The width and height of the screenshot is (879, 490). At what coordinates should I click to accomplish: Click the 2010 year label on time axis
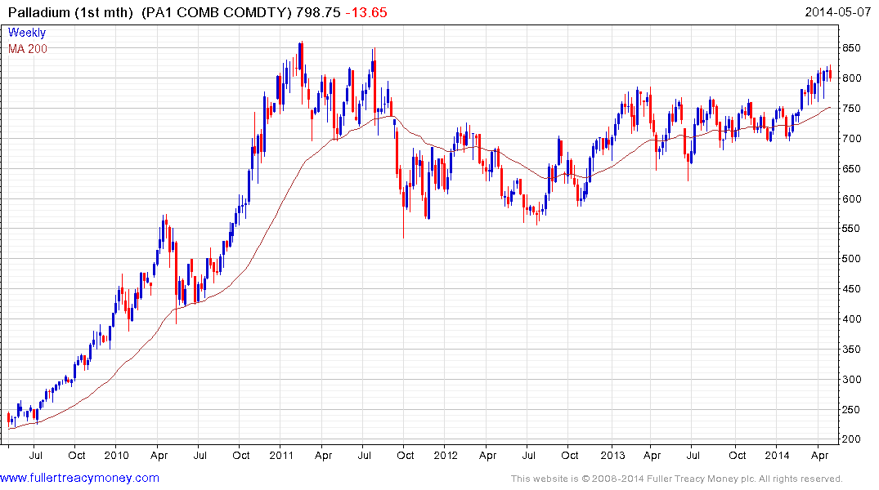click(x=117, y=455)
